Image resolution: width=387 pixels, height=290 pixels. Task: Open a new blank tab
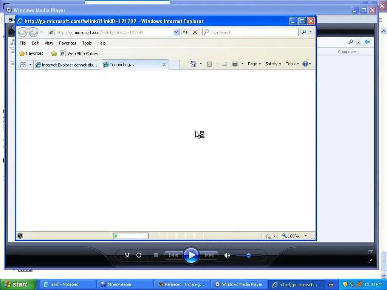coord(174,65)
